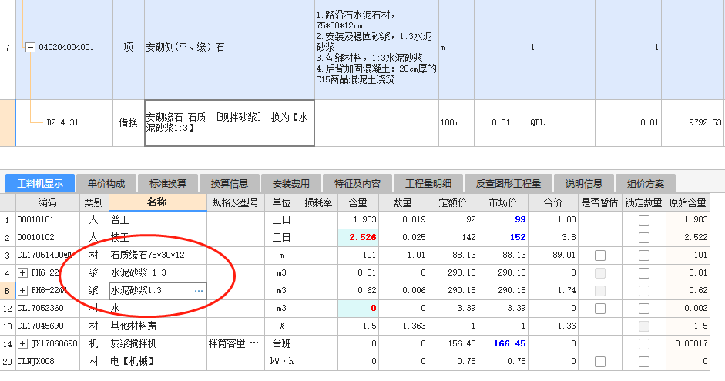
Task: Click the 市场价 column header
Action: [502, 202]
